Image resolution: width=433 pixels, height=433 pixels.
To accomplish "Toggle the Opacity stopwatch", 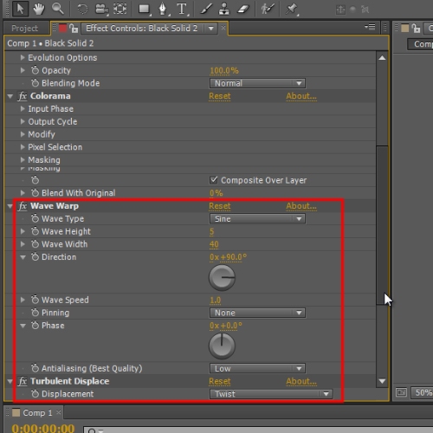I will (35, 70).
